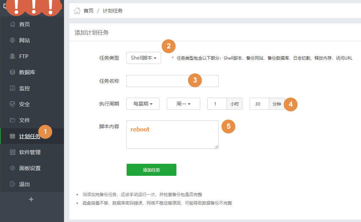Click the 网站 globe icon in sidebar

(12, 40)
